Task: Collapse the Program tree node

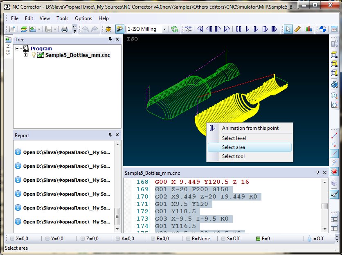Action: pos(18,48)
